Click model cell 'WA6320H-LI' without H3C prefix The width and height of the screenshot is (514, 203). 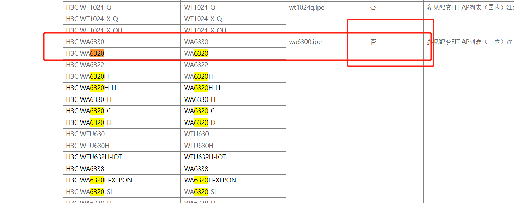(x=233, y=88)
